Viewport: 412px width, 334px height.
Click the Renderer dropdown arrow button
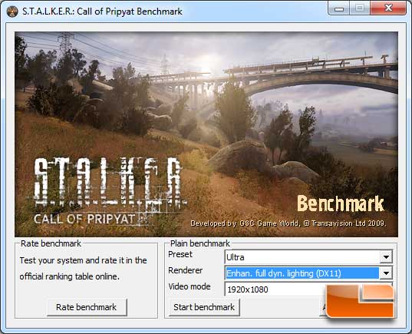point(386,273)
